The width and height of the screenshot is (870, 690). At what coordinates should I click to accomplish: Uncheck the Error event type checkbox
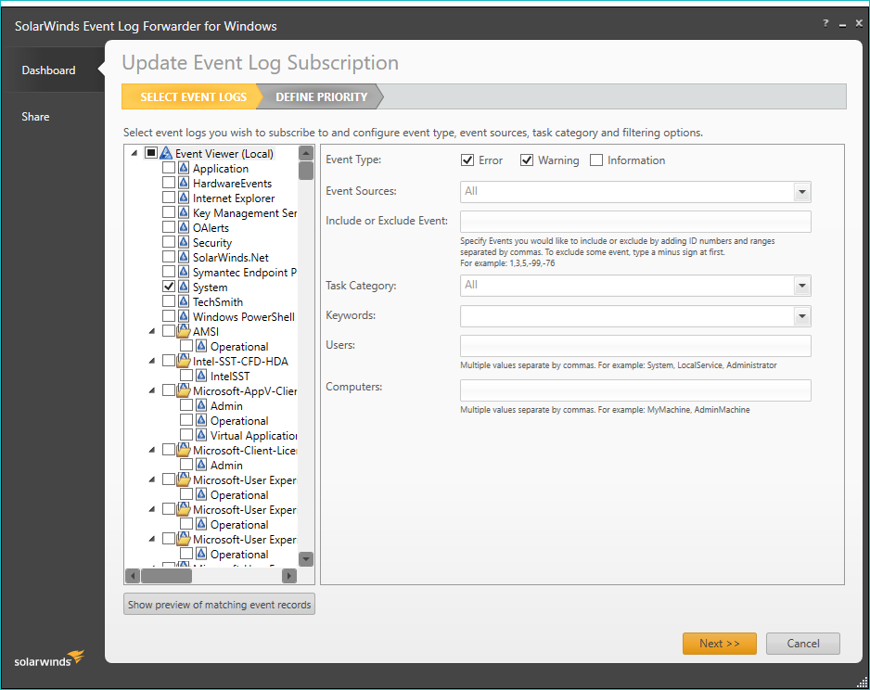coord(467,160)
